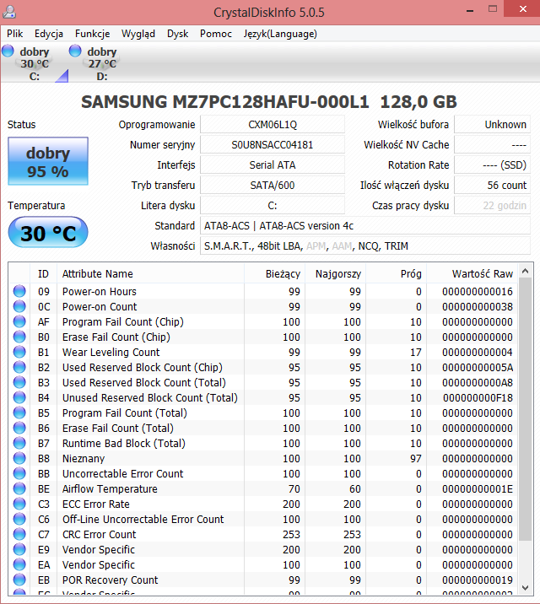The image size is (540, 604).
Task: Select drive C: with 30 °C status
Action: [35, 63]
